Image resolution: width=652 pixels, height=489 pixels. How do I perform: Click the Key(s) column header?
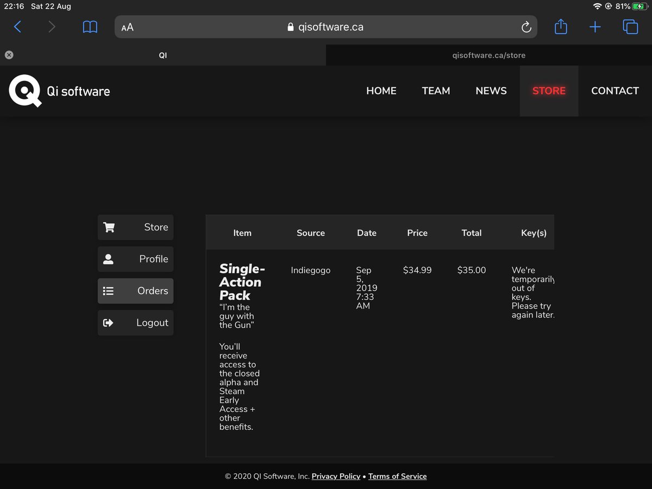coord(534,233)
